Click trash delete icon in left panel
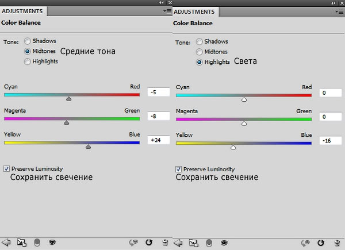This screenshot has width=345, height=250. (165, 243)
